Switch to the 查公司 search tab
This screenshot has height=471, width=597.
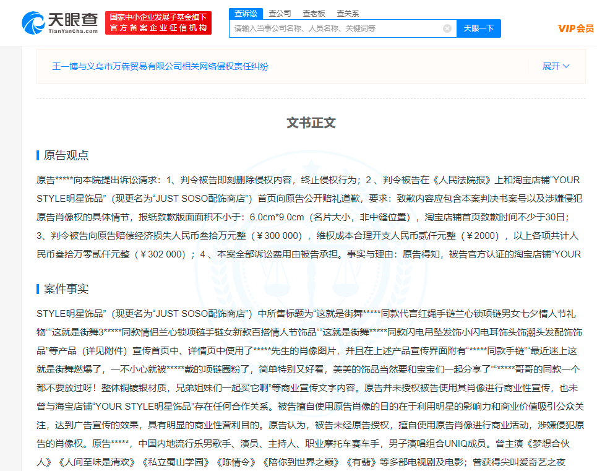coord(280,14)
